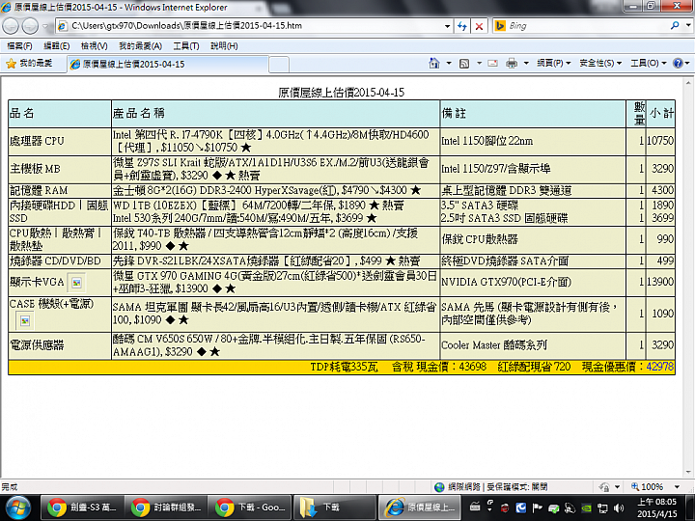Click the 燒錄器 CD/DVD/BD row label
The width and height of the screenshot is (695, 521).
[55, 260]
